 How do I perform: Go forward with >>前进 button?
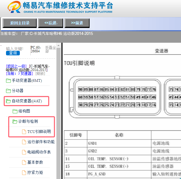pos(77,23)
